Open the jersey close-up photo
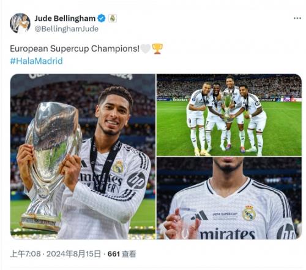The image size is (306, 270). (229, 198)
